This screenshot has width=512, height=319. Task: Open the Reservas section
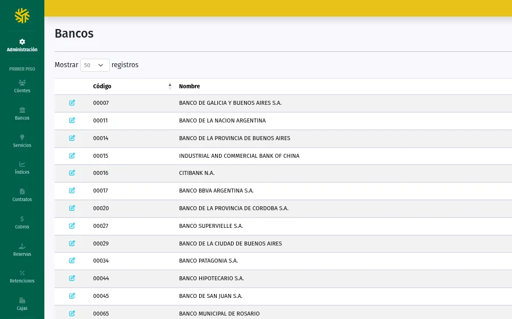pos(22,251)
